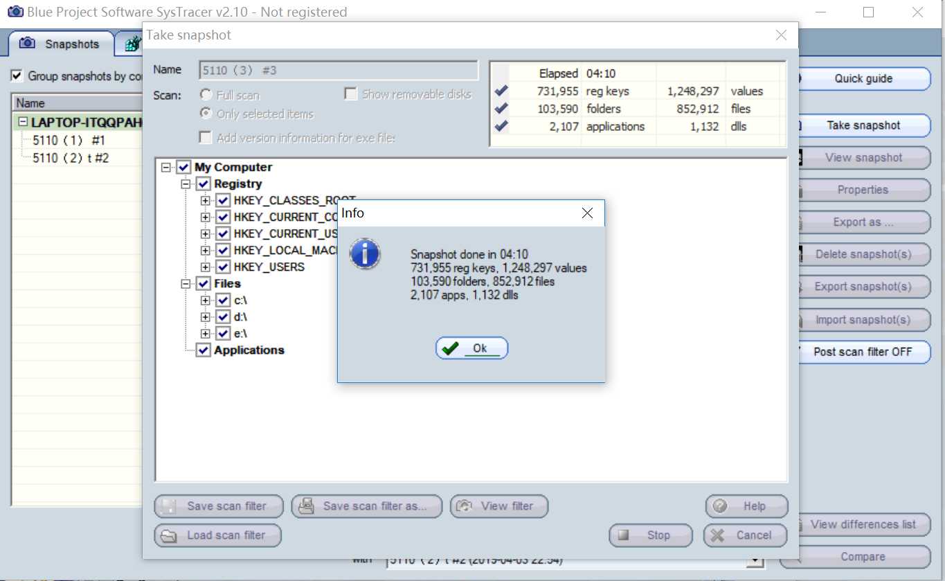
Task: Click Export as button
Action: click(863, 222)
